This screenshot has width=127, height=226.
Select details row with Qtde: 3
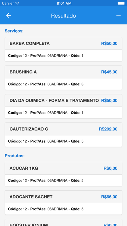point(63,84)
